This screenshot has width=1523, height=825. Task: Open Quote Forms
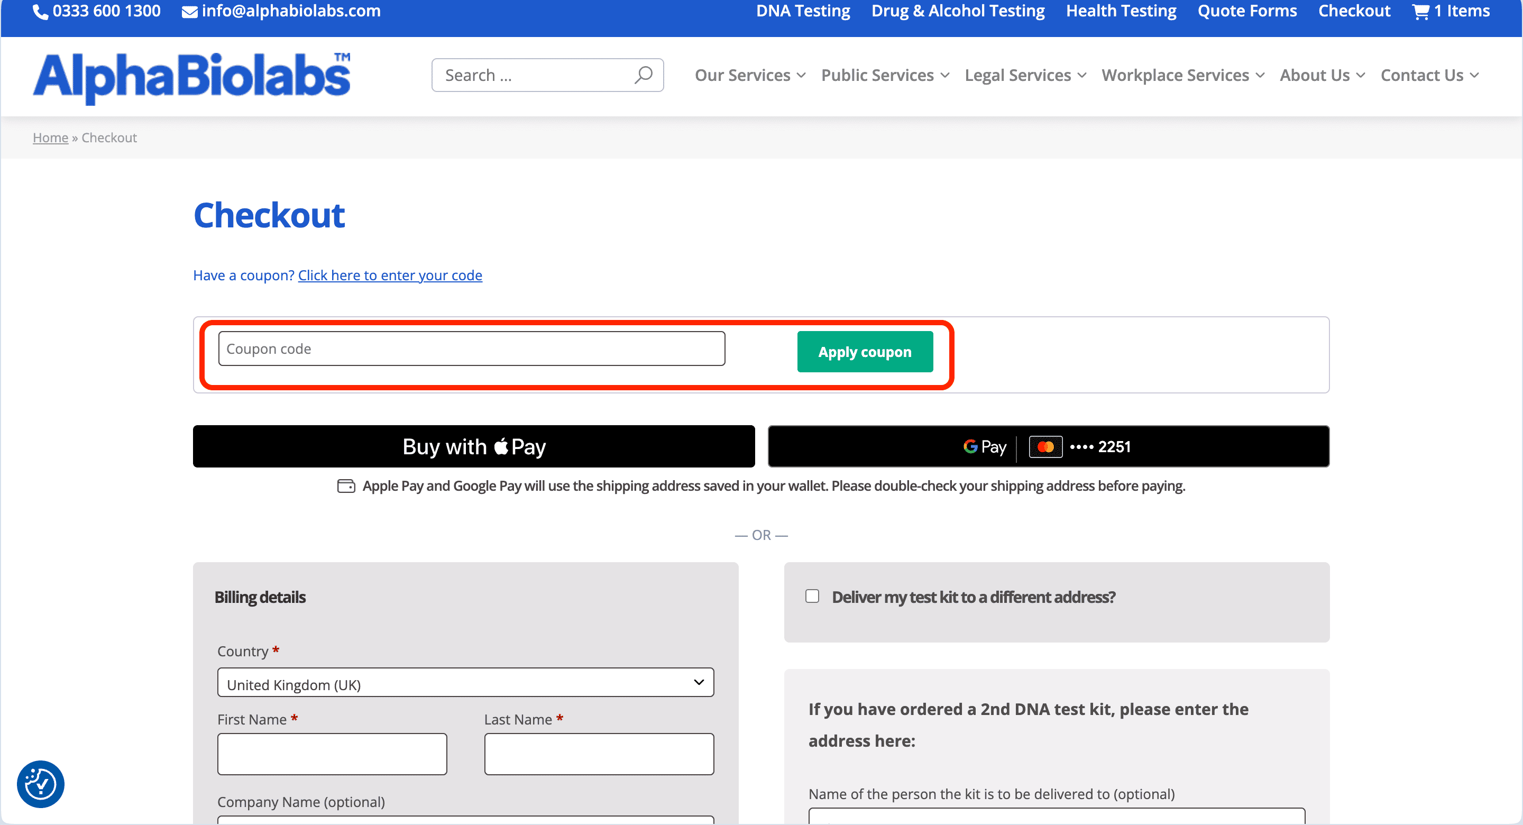click(x=1247, y=11)
